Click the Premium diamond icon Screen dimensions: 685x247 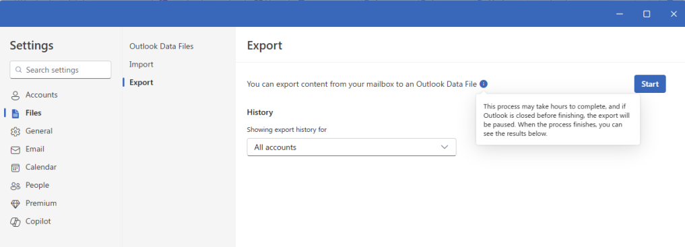coord(15,204)
